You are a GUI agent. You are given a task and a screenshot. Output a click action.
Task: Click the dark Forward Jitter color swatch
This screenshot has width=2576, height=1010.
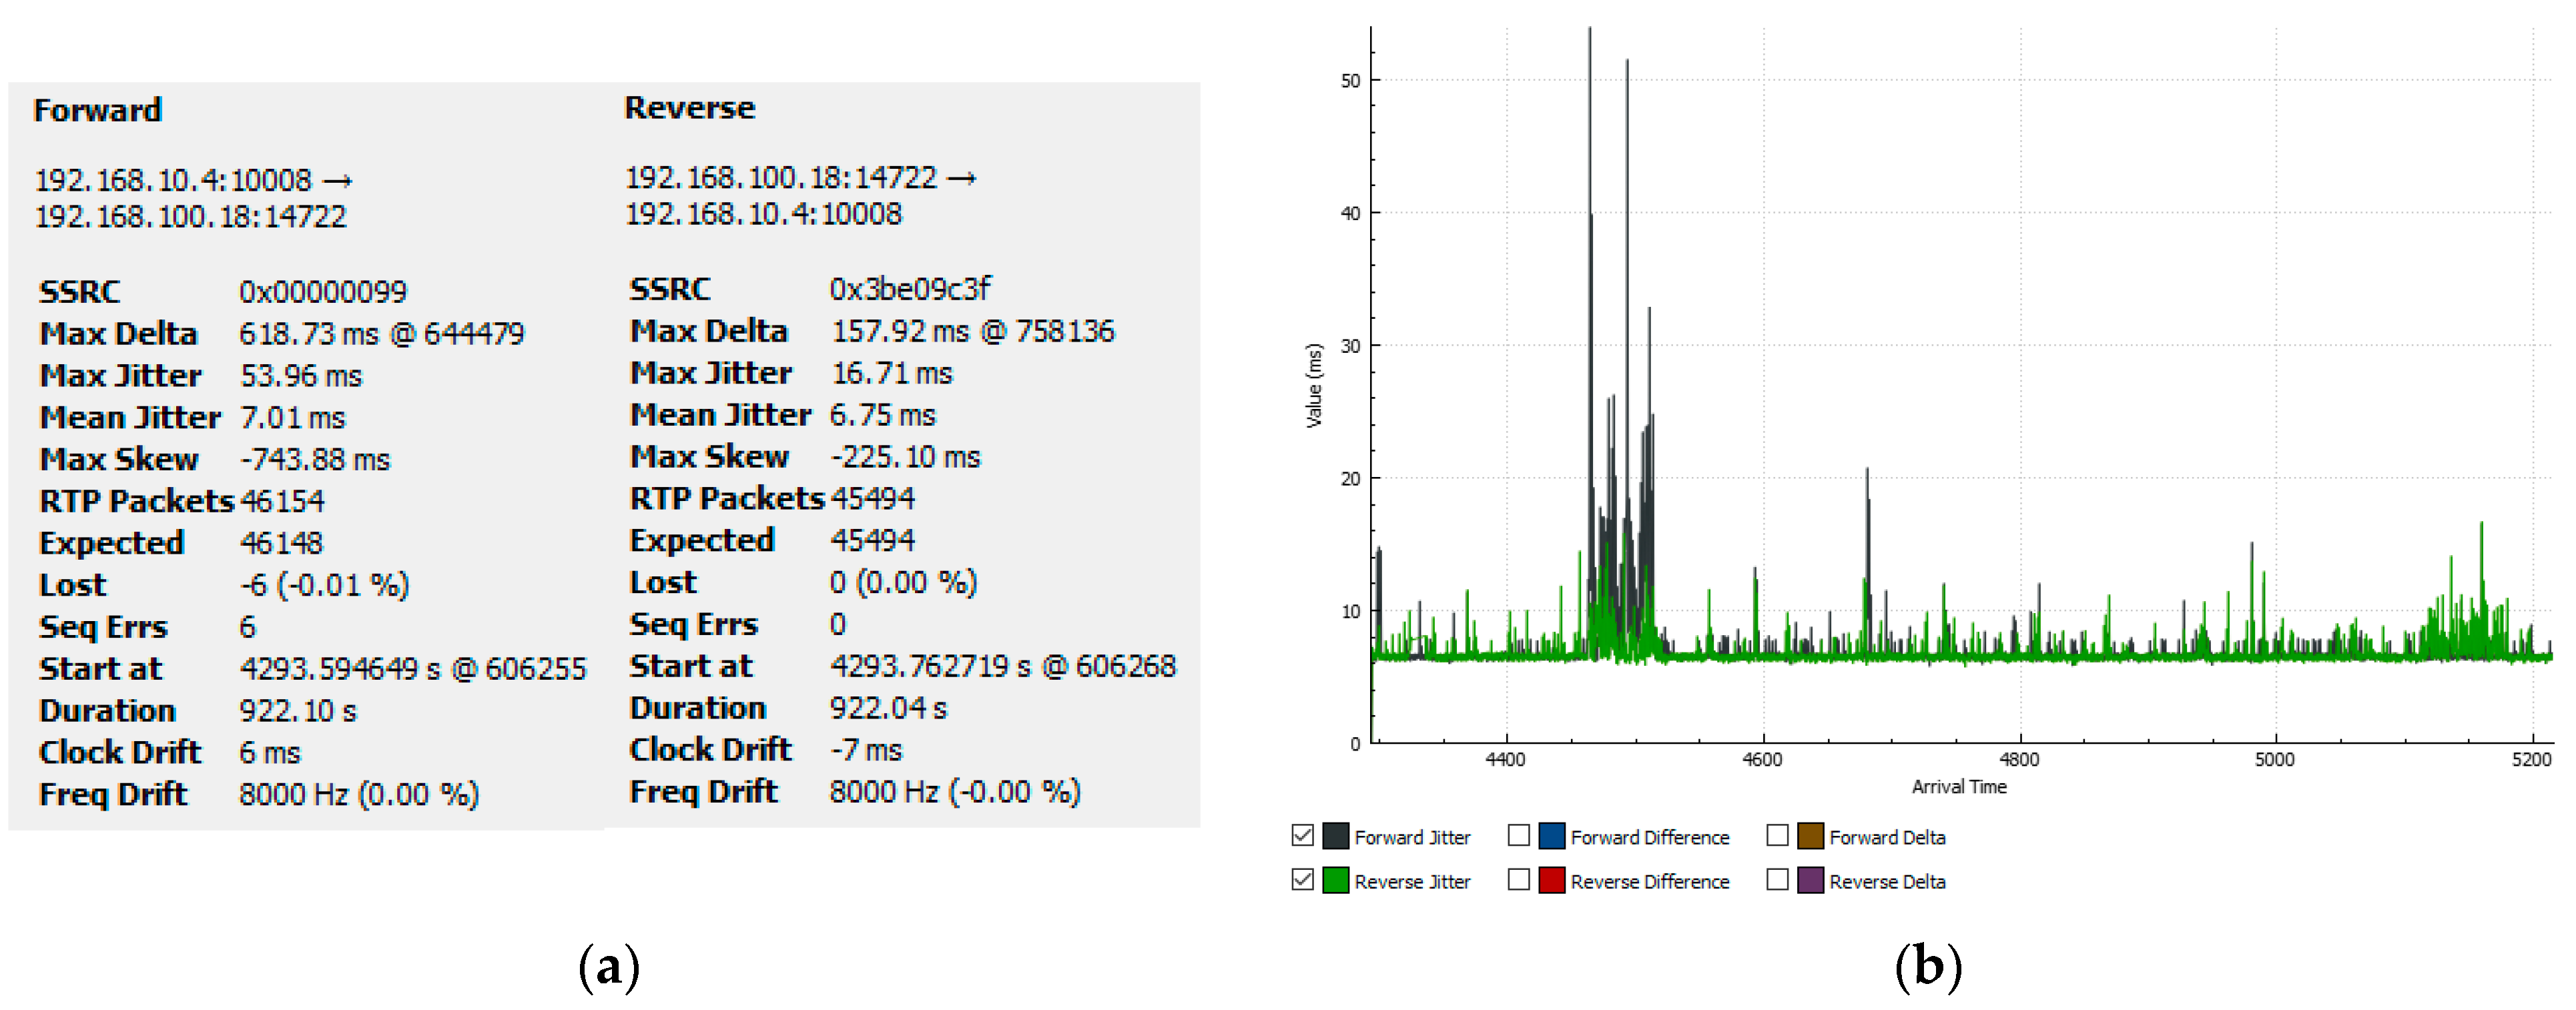1335,835
